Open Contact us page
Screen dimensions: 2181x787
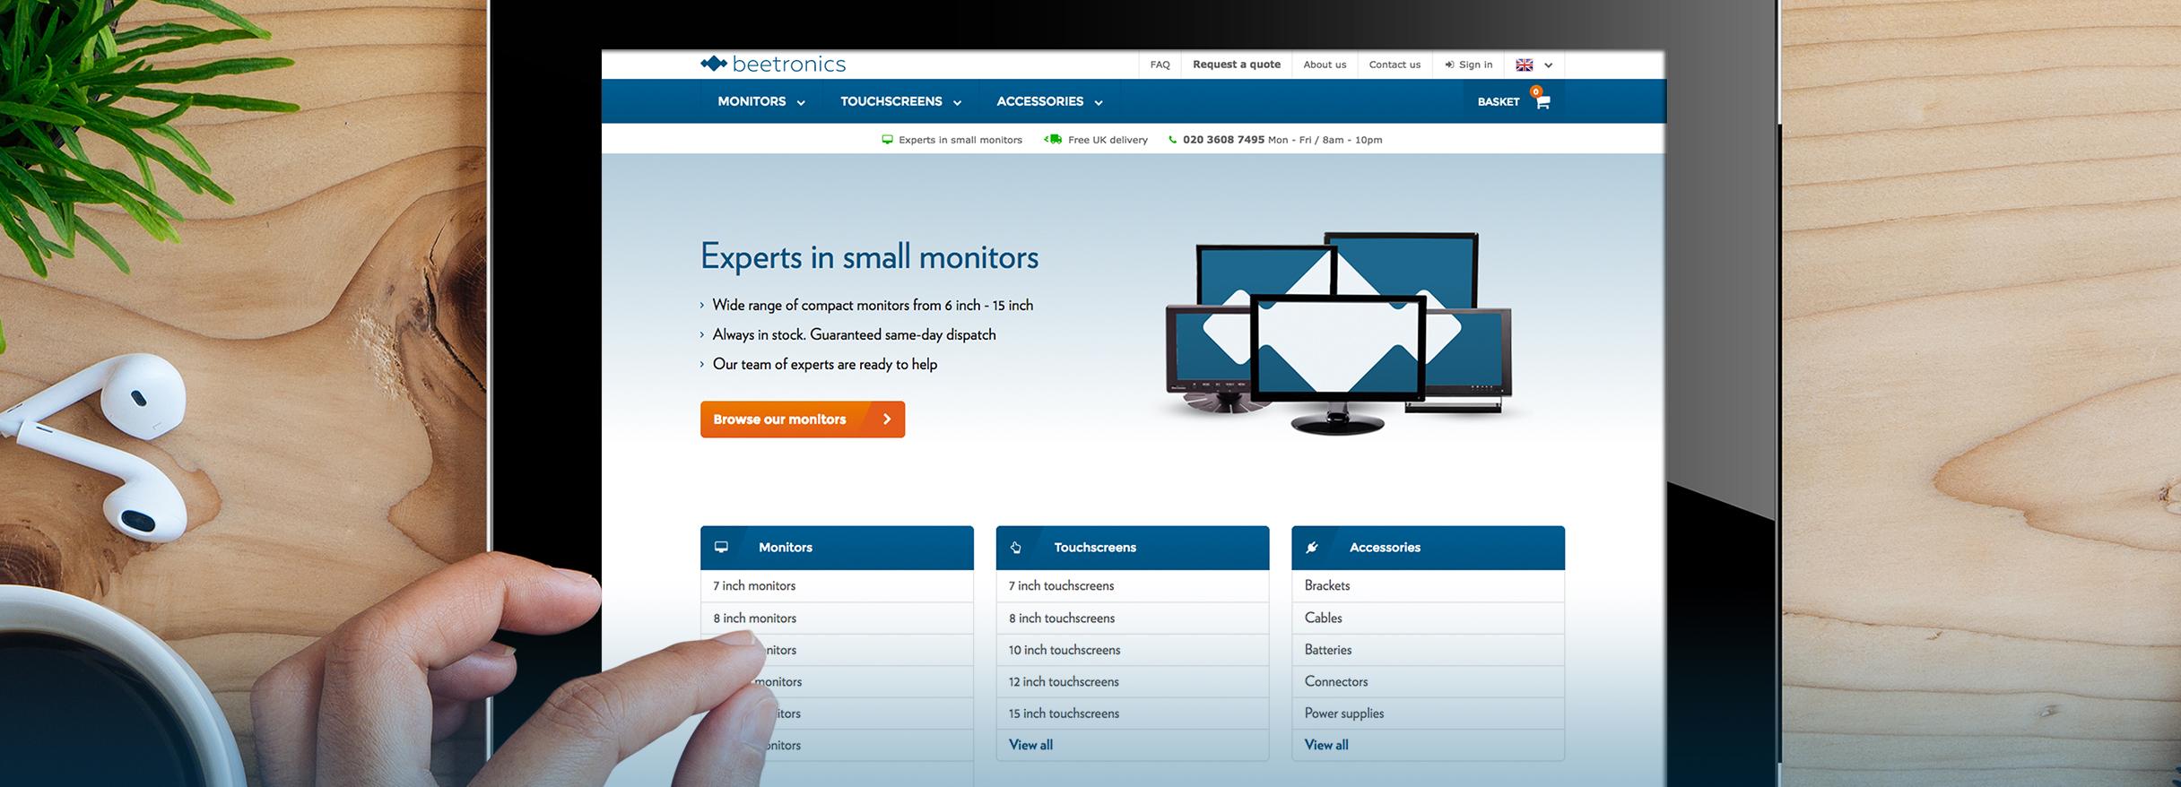point(1395,65)
